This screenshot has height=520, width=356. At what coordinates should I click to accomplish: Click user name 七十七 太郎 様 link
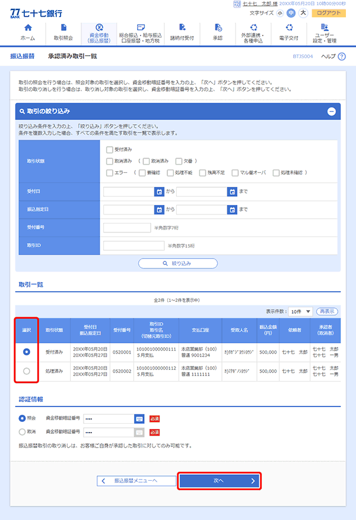260,4
